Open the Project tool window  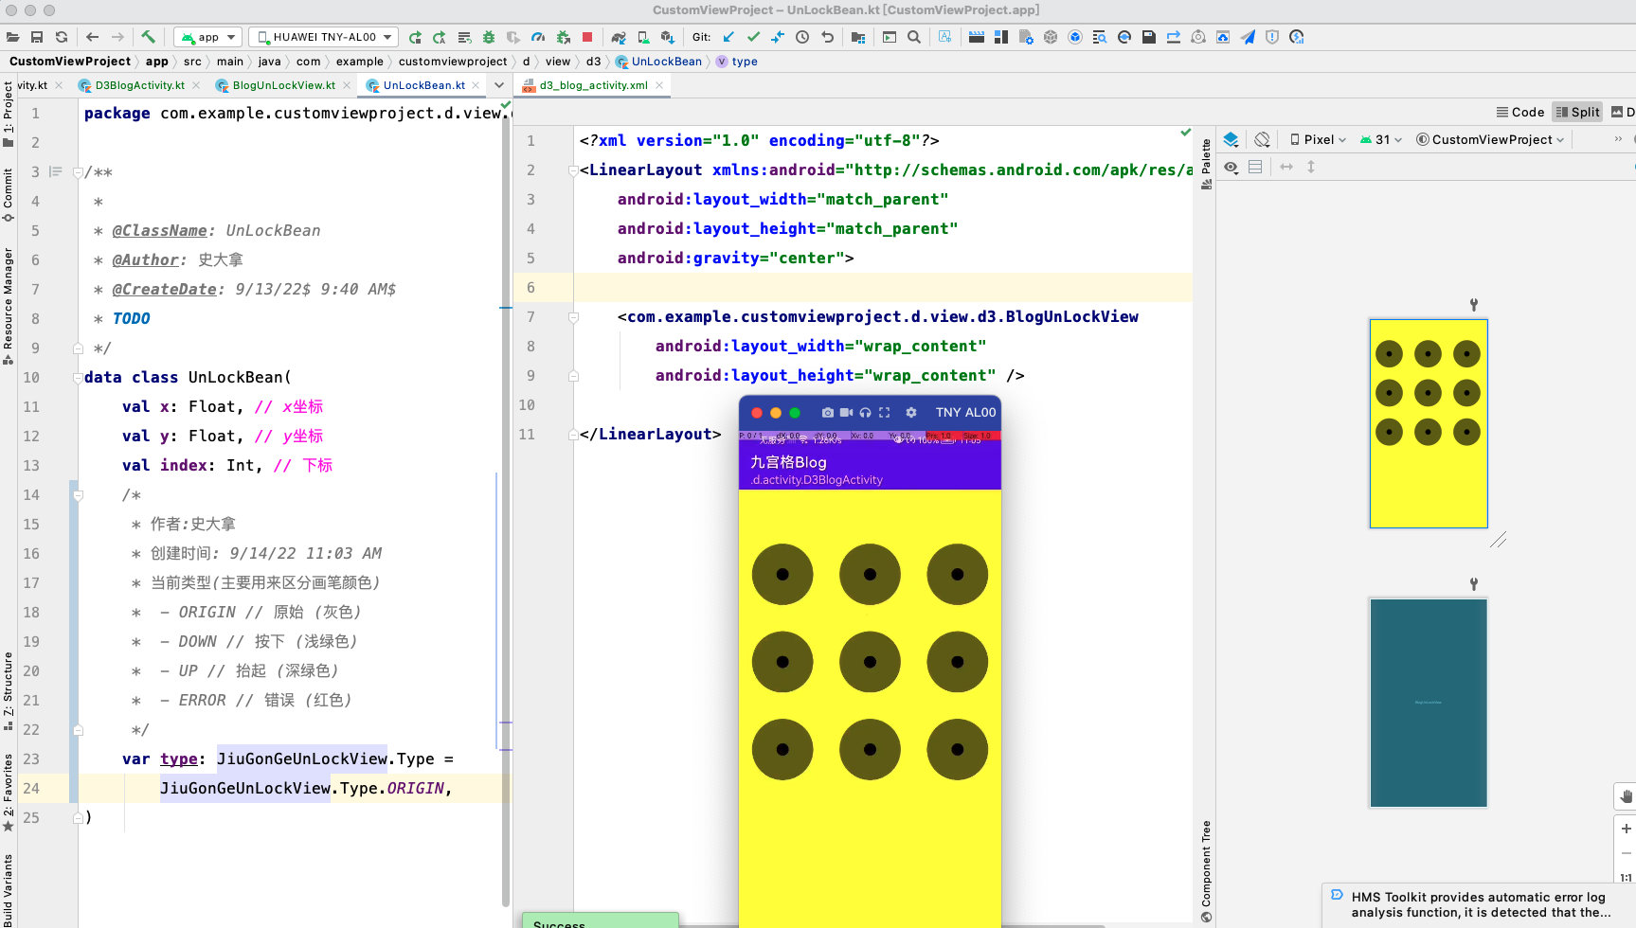tap(8, 114)
